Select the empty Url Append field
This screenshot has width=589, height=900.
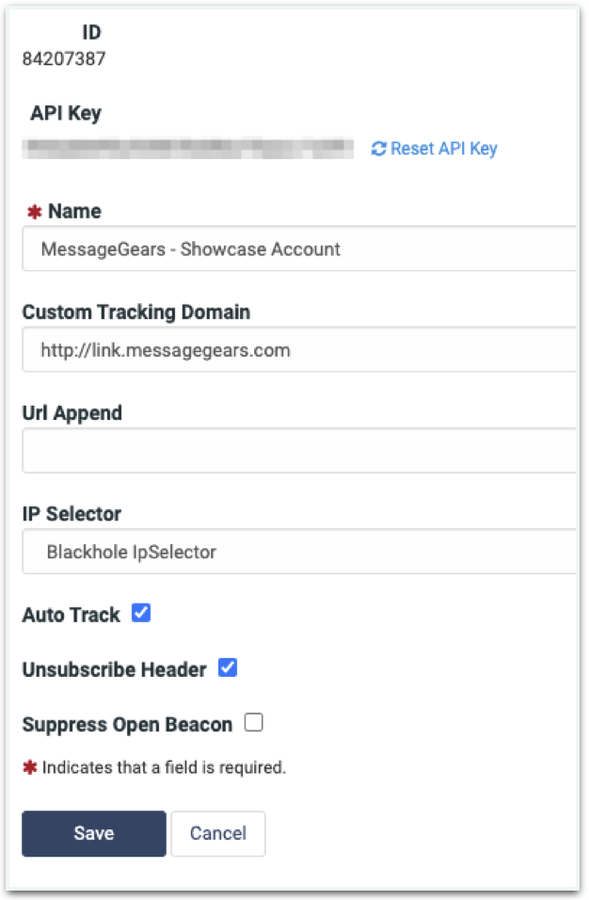299,451
